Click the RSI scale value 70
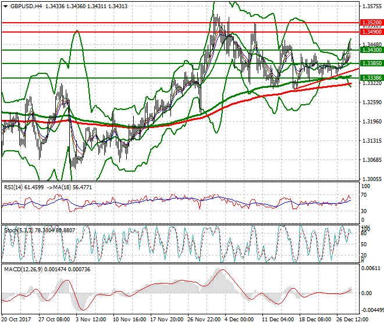 (364, 195)
